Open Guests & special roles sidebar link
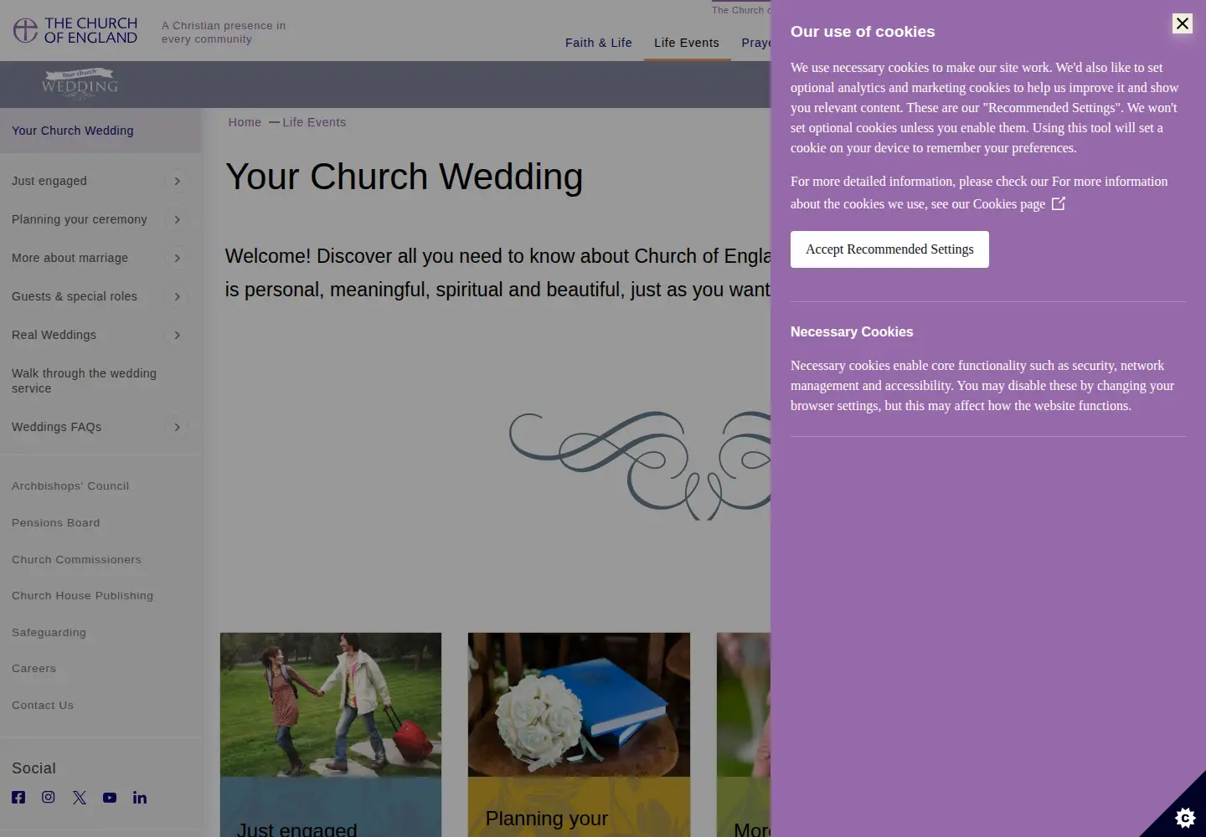This screenshot has height=837, width=1206. pos(75,296)
